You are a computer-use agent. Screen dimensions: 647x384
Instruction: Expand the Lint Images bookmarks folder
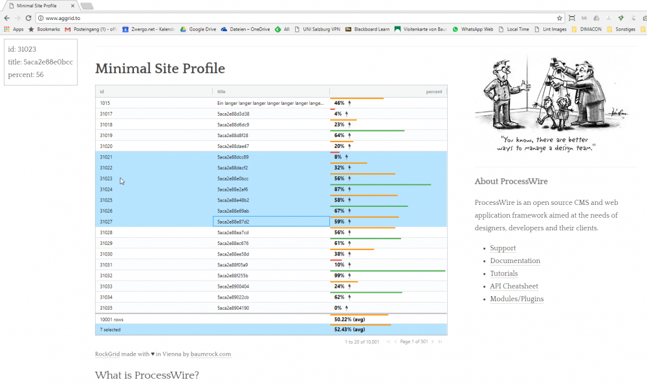click(551, 29)
